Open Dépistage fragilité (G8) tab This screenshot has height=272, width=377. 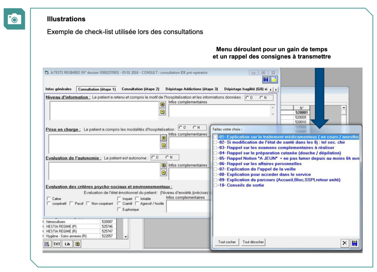click(x=246, y=89)
